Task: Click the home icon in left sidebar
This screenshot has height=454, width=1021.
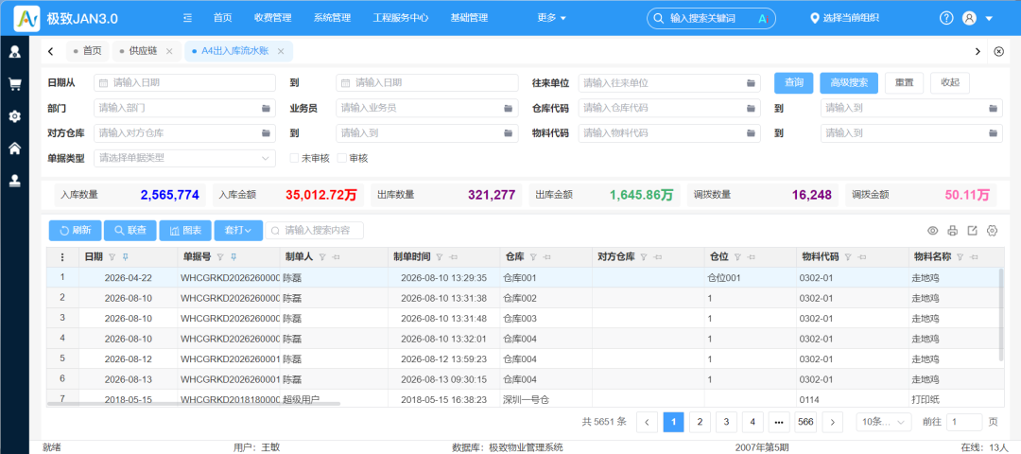Action: point(14,148)
